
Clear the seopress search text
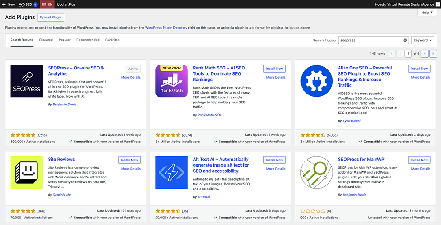click(405, 40)
